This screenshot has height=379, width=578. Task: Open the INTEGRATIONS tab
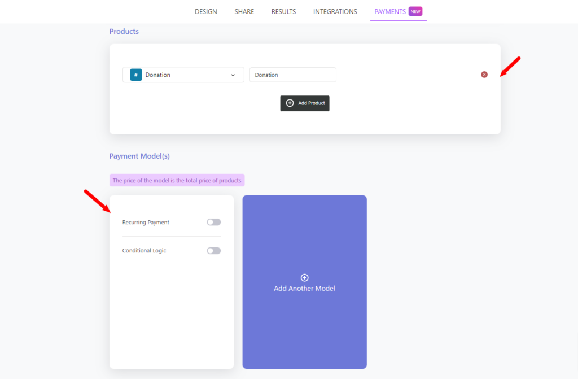335,12
